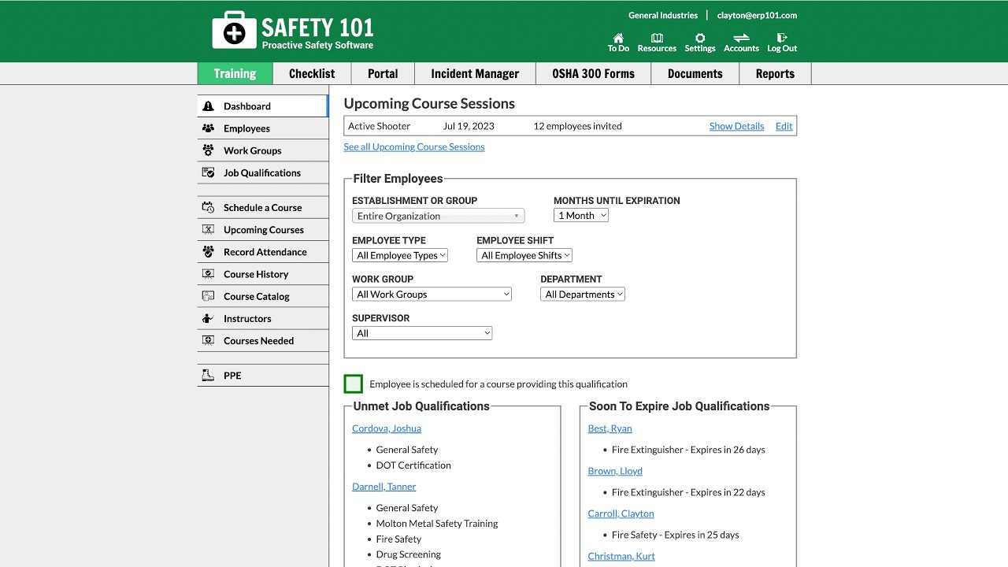Open employee Best, Ryan link
The image size is (1008, 567).
point(610,428)
